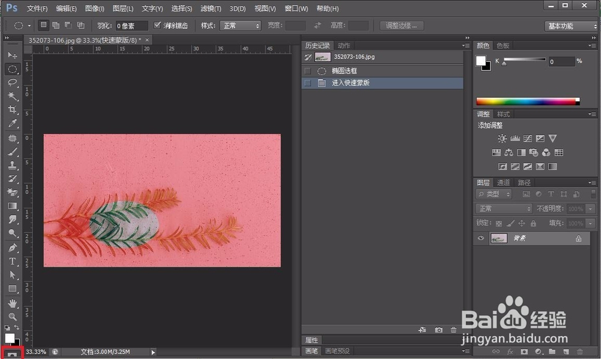
Task: Choose New Selection mode
Action: (x=43, y=25)
